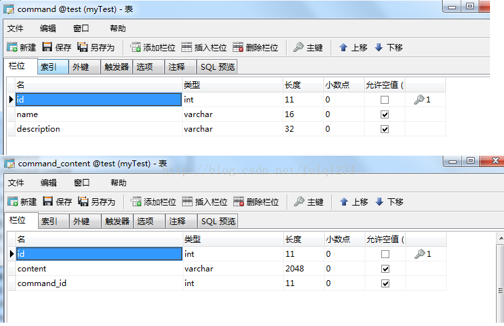Move field up (上移) in the command_content window

pyautogui.click(x=353, y=202)
